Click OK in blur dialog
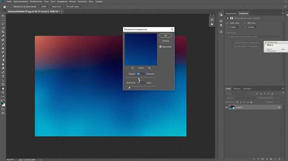The width and height of the screenshot is (288, 161). pos(166,36)
